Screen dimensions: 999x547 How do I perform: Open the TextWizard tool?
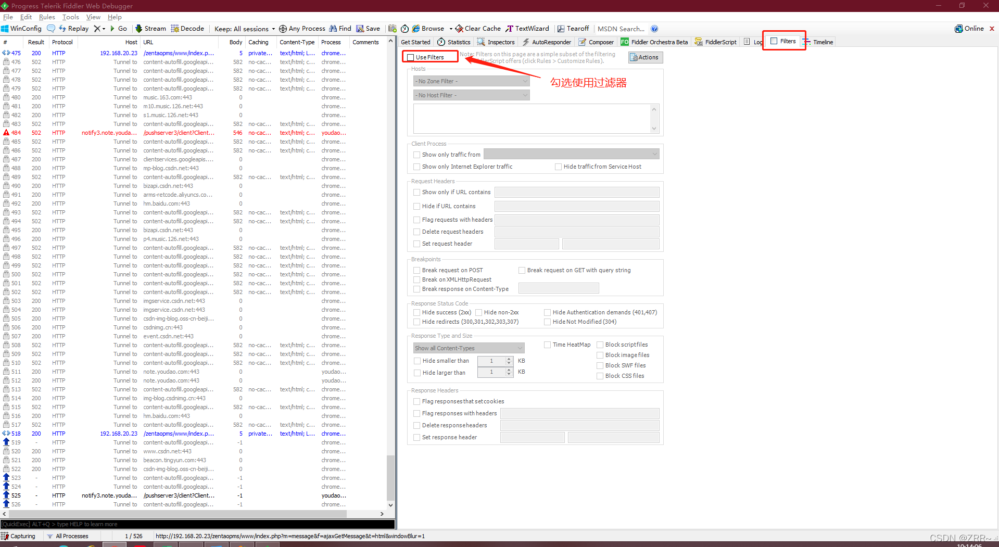tap(527, 29)
